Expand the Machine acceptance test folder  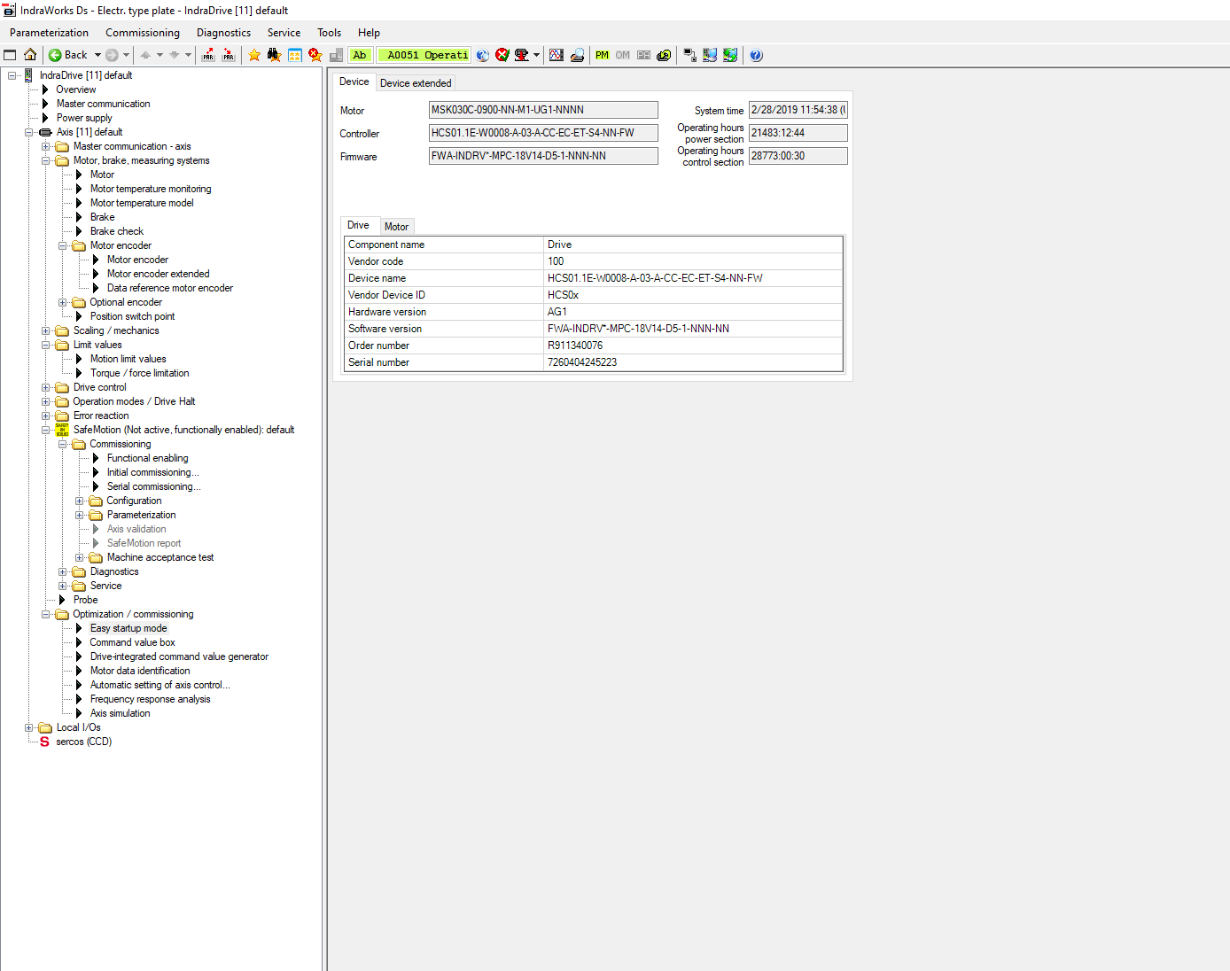(x=80, y=557)
